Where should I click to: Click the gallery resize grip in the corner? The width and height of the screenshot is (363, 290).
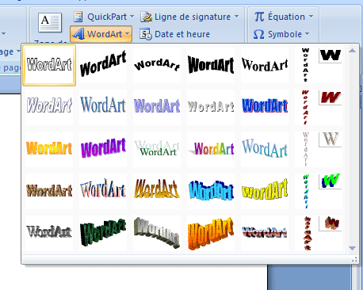354,260
